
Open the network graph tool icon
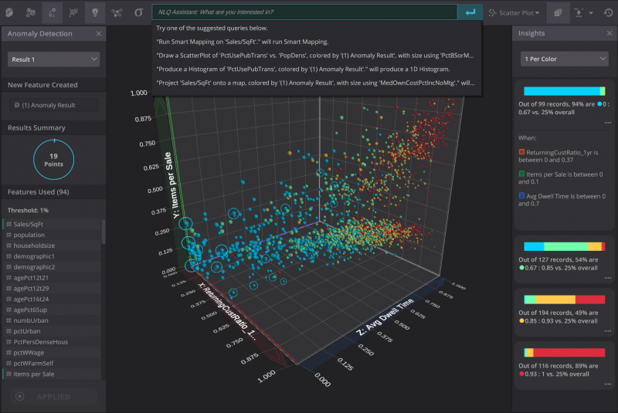coord(117,12)
